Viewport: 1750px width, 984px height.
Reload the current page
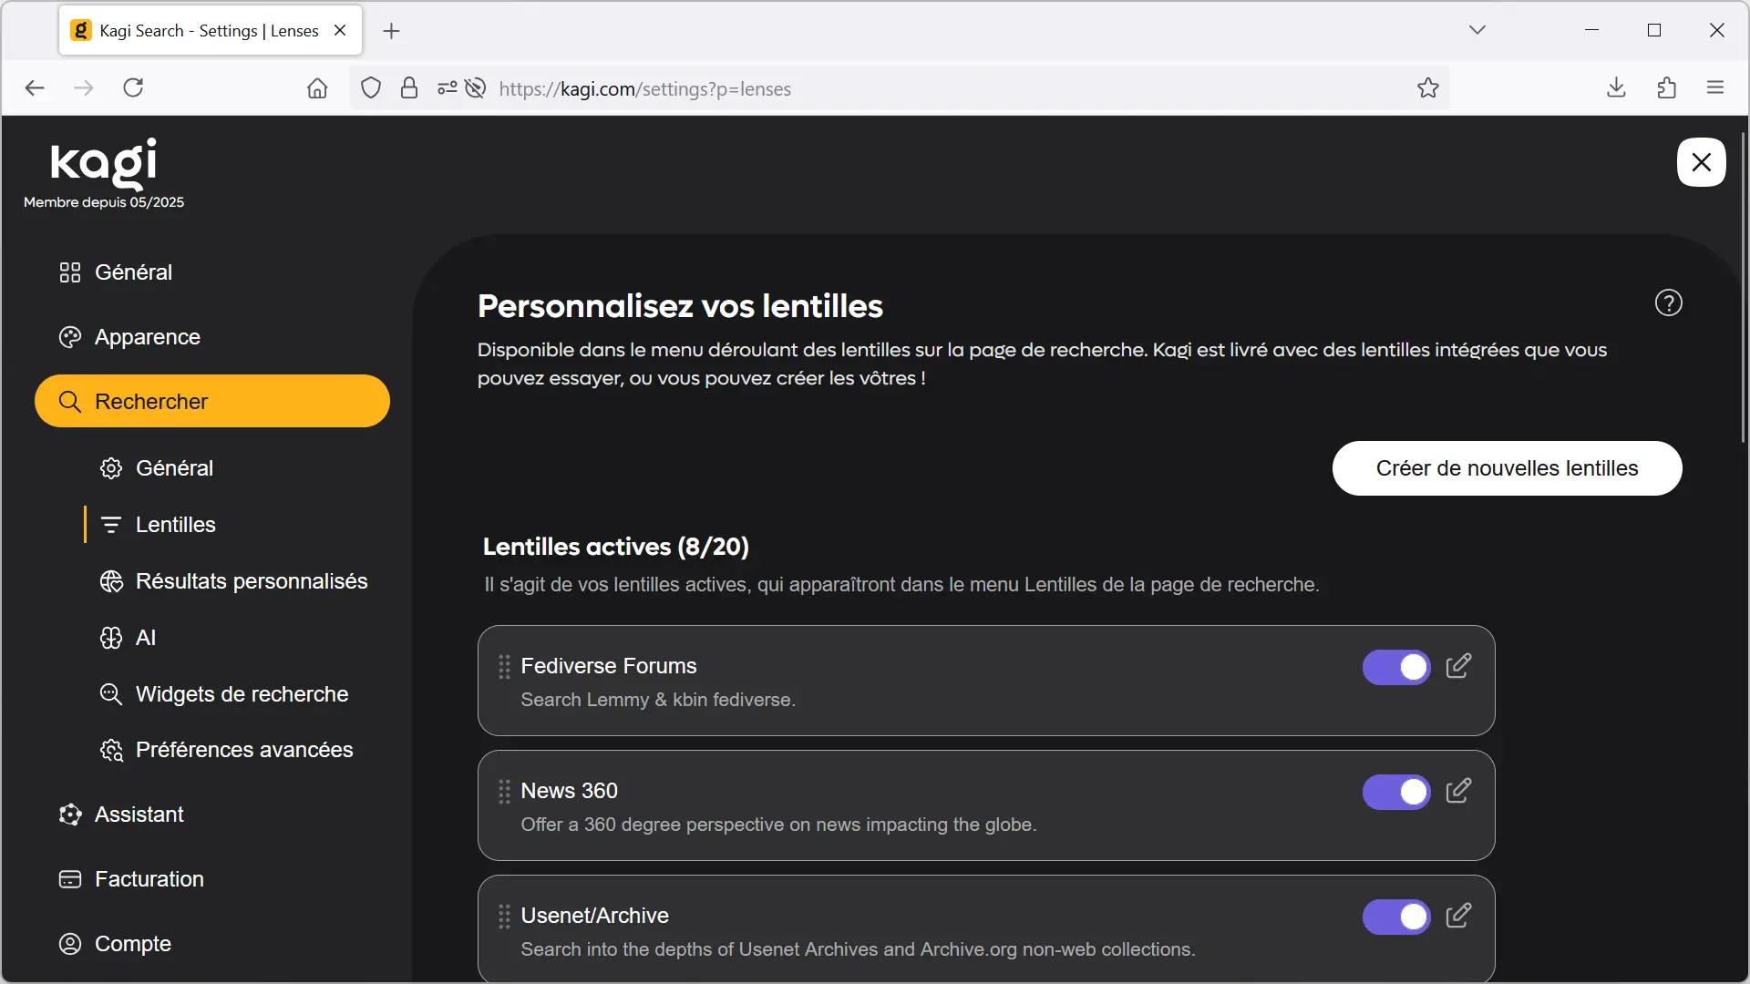click(x=133, y=87)
